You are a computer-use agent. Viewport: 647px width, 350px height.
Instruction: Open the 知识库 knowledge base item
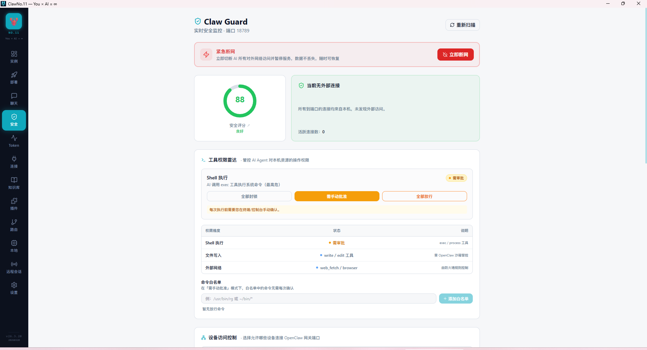[x=14, y=183]
